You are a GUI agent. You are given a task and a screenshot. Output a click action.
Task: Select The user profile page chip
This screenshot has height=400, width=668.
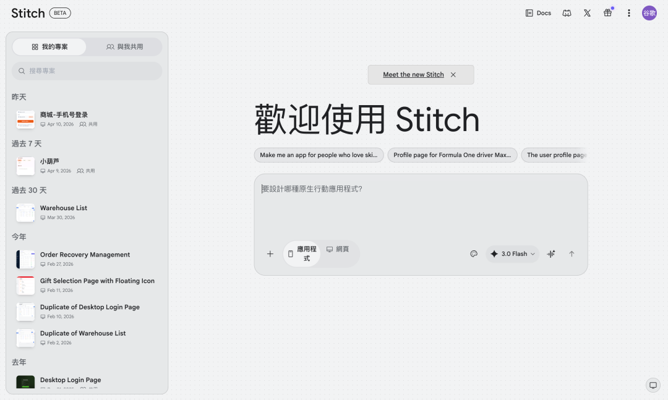[554, 155]
